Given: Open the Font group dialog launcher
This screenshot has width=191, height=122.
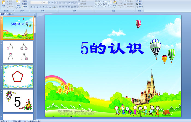Looking at the screenshot, I should 57,11.
